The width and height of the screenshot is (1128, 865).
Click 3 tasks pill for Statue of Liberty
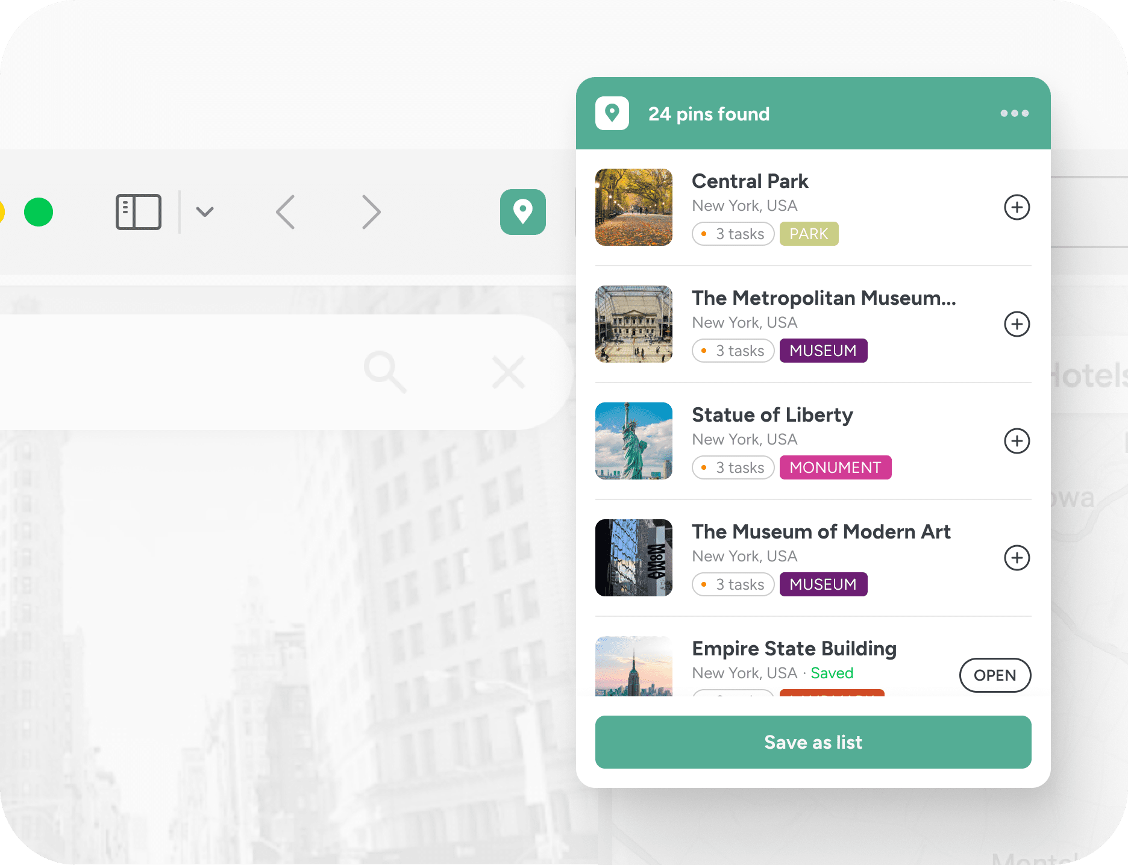coord(733,467)
